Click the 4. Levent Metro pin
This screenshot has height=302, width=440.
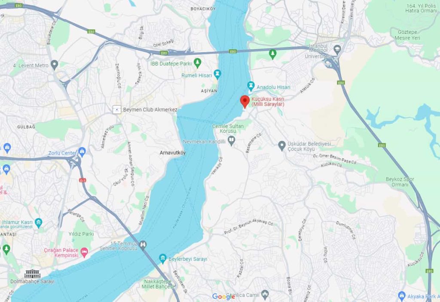click(55, 65)
